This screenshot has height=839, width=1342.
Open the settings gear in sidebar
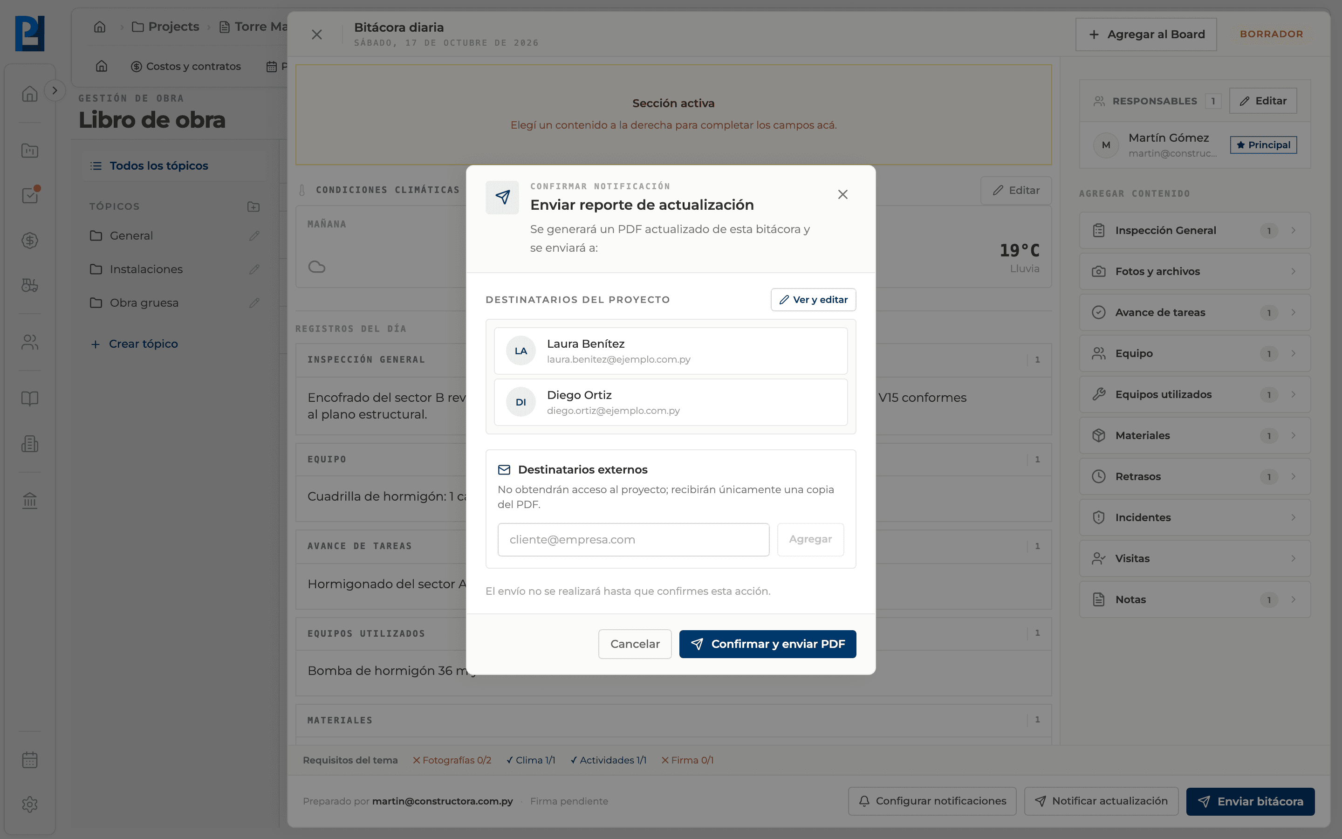(30, 805)
